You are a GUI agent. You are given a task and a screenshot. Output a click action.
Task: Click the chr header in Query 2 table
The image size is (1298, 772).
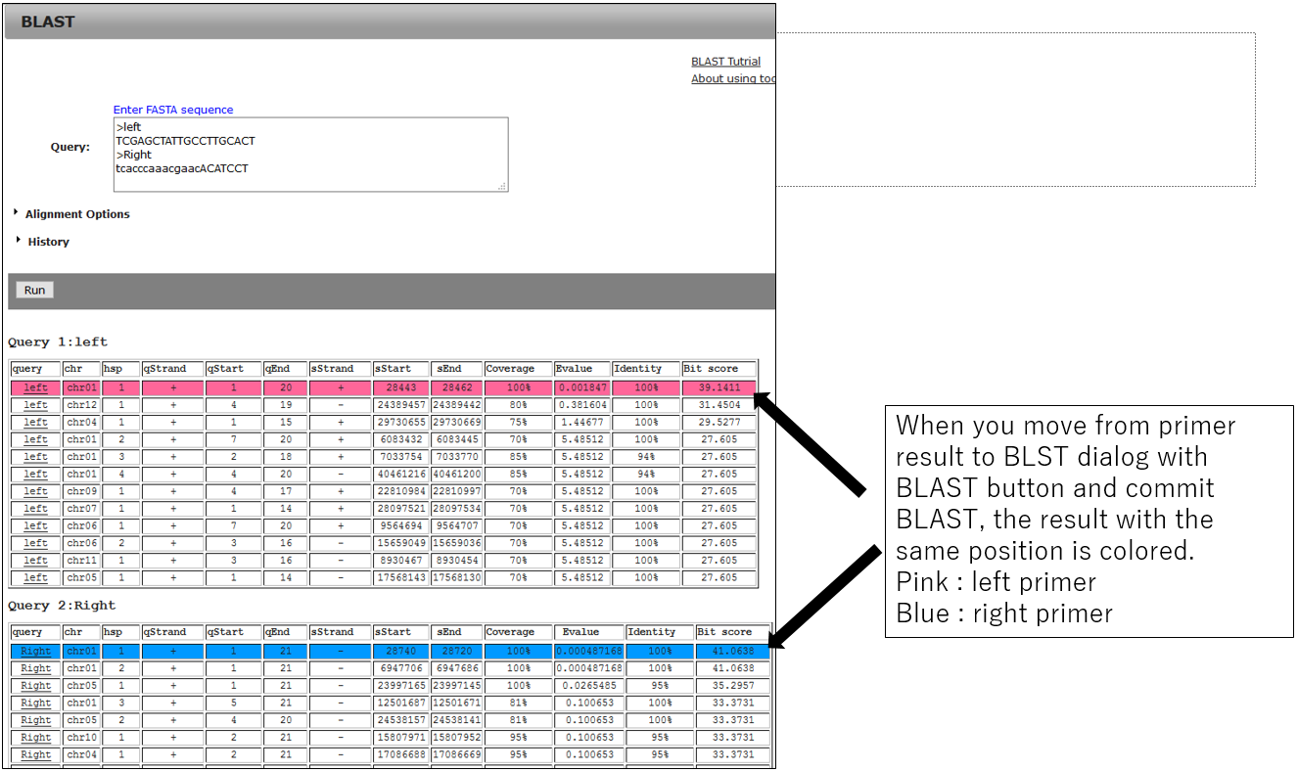click(80, 632)
